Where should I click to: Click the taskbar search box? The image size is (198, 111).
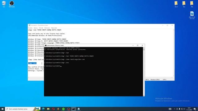coord(23,109)
